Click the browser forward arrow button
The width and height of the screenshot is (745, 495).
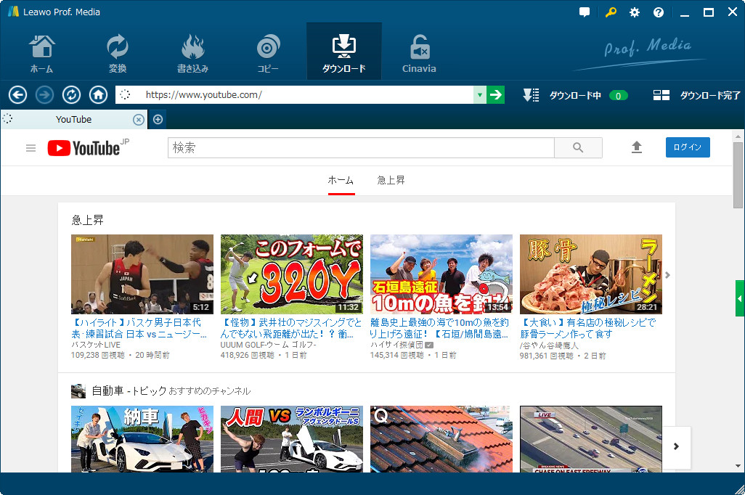(x=45, y=95)
